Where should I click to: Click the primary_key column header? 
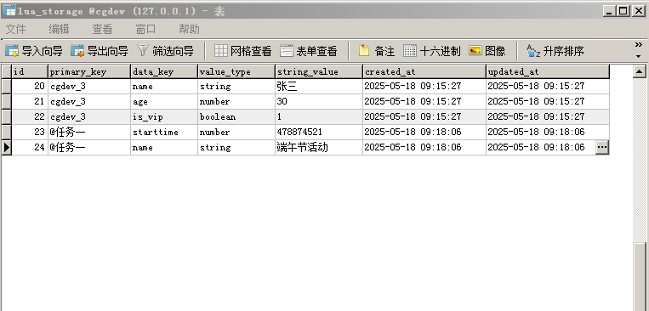89,71
